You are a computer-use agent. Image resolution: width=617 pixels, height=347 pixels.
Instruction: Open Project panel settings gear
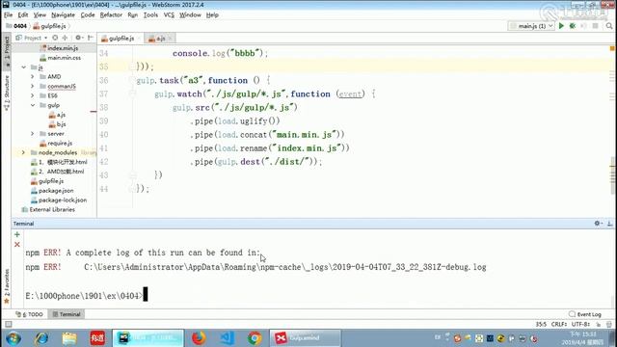point(78,38)
